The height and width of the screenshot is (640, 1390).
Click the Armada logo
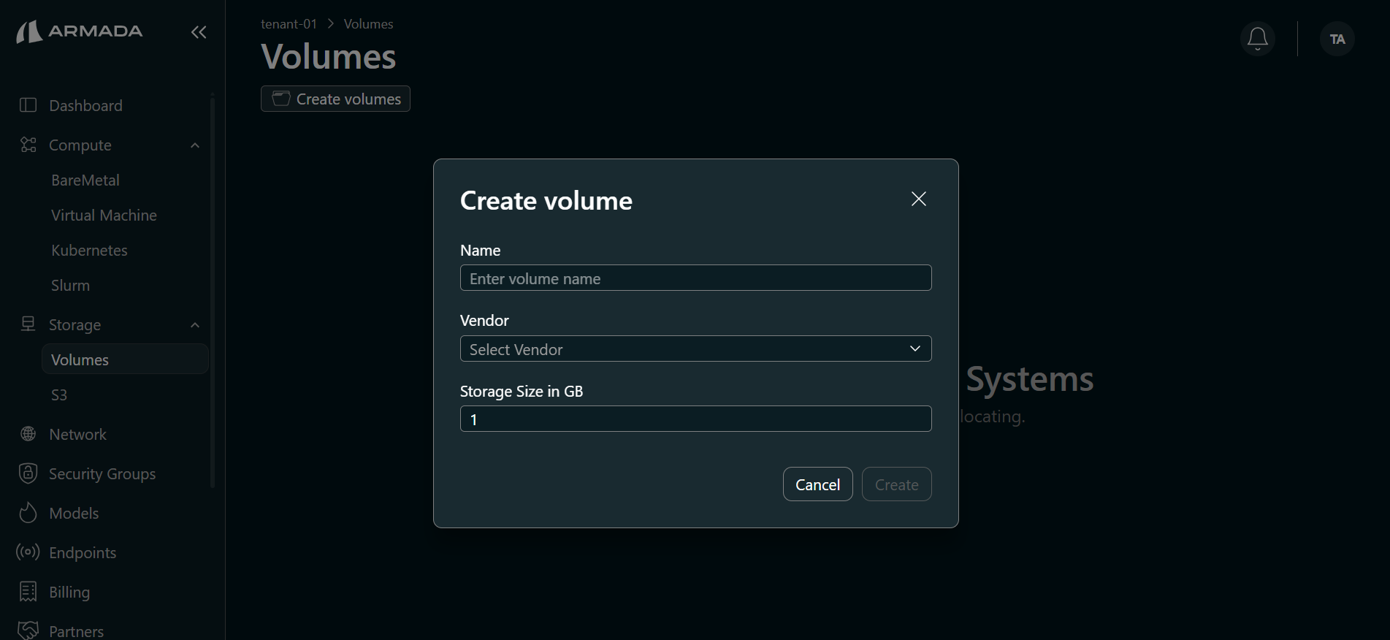(x=80, y=31)
